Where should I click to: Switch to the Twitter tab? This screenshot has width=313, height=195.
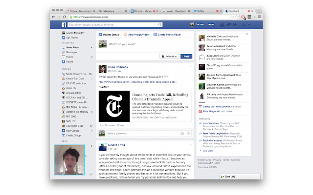point(207,11)
